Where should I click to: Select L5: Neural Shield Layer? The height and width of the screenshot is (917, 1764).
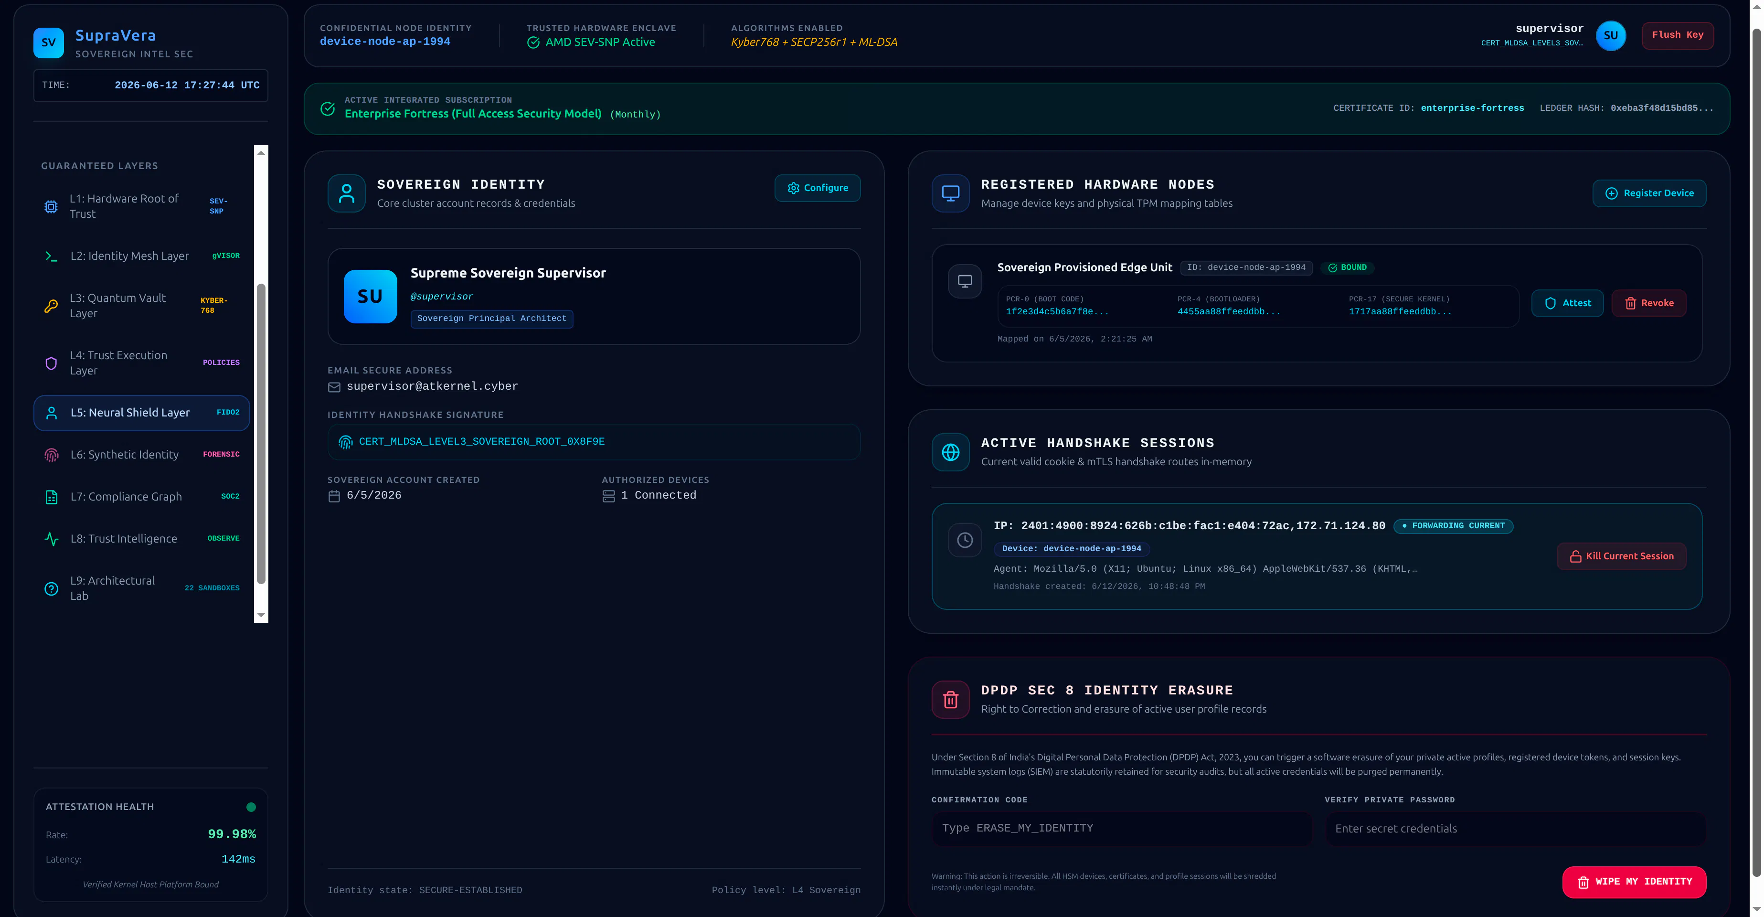click(142, 412)
